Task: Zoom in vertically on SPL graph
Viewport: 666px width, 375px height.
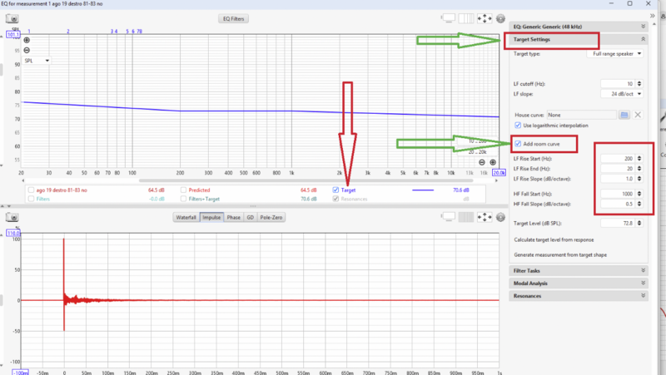Action: click(27, 40)
